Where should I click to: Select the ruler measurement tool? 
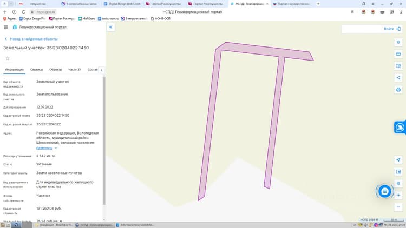click(398, 54)
